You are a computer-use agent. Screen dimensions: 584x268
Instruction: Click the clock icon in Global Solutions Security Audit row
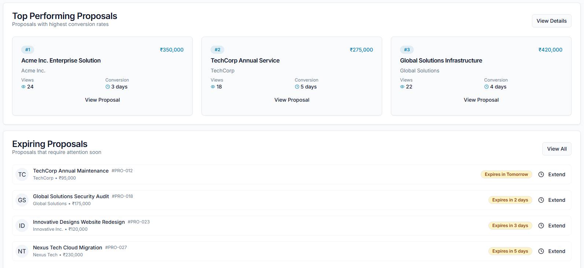pos(541,200)
